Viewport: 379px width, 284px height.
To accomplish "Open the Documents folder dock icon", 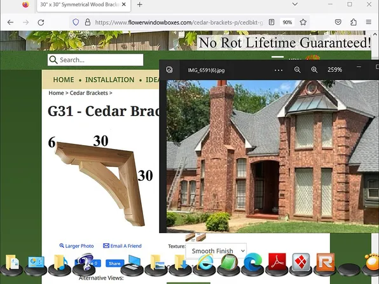I will coord(11,263).
